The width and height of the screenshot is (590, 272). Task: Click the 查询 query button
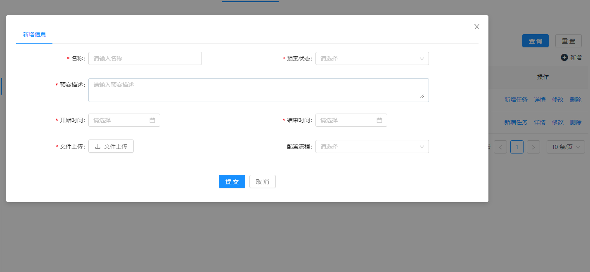coord(535,40)
